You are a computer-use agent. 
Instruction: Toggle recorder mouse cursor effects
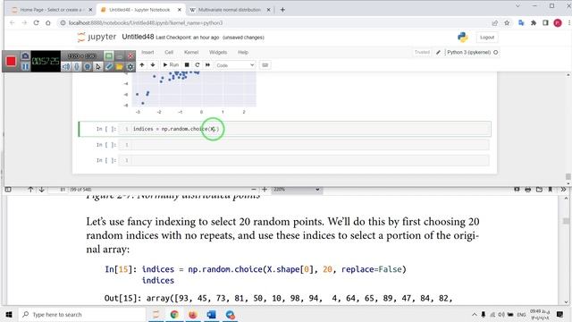click(97, 67)
